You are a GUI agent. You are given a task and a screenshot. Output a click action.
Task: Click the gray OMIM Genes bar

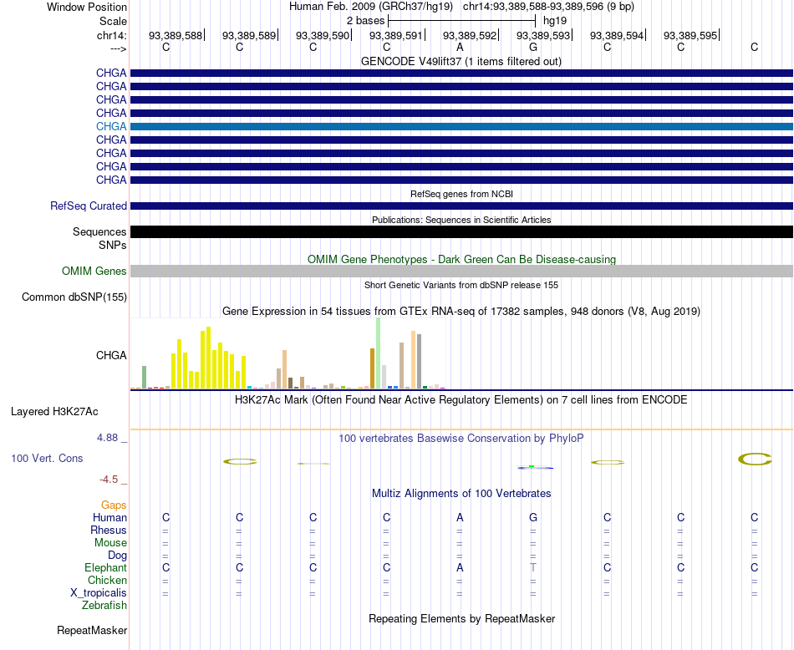click(461, 271)
